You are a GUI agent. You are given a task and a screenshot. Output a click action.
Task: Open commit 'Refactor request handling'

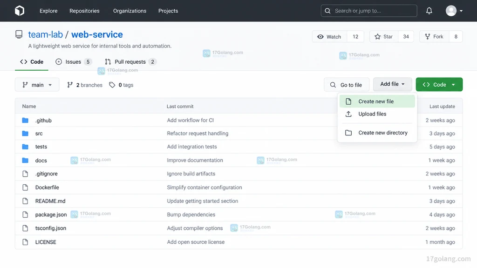pos(198,134)
